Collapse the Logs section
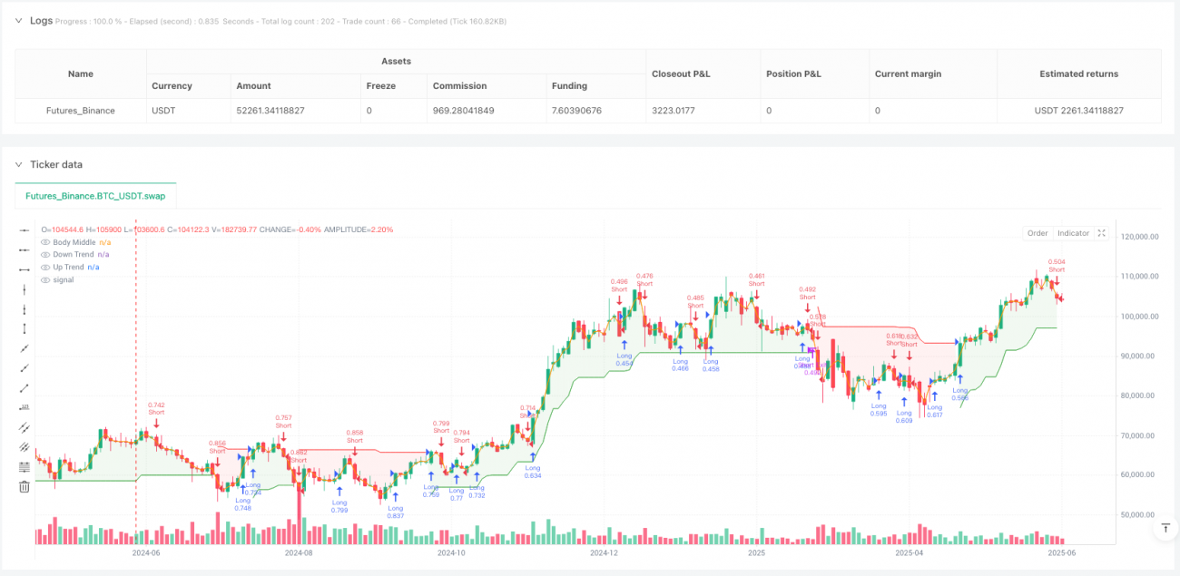 click(18, 21)
